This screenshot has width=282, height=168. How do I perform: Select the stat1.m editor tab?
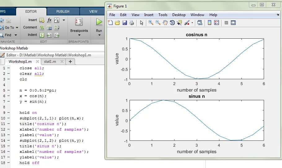(x=50, y=62)
